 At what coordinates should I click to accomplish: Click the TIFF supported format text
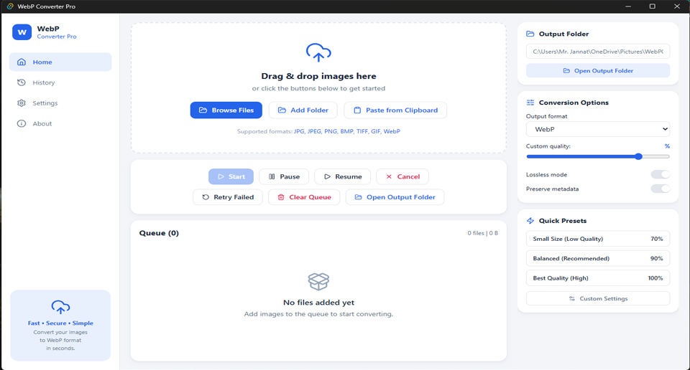point(362,131)
